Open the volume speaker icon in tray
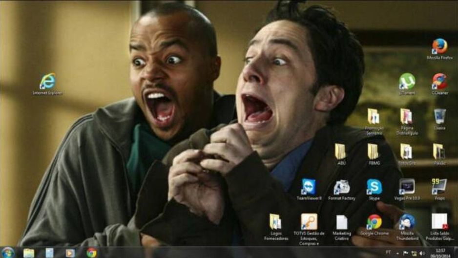Image resolution: width=458 pixels, height=258 pixels. pos(422,253)
